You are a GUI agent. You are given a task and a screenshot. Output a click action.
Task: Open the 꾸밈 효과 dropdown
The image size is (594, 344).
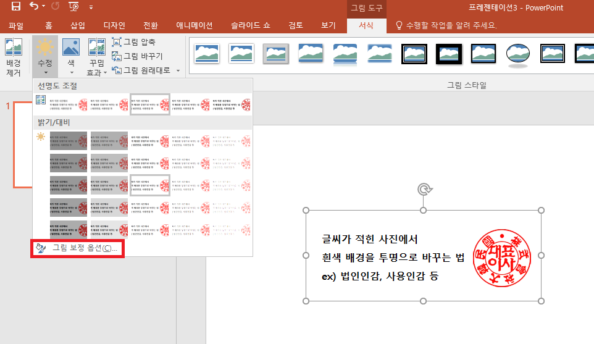(x=96, y=57)
